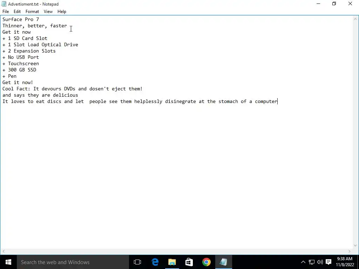Open File Explorer from the taskbar
The image size is (359, 269).
[172, 262]
